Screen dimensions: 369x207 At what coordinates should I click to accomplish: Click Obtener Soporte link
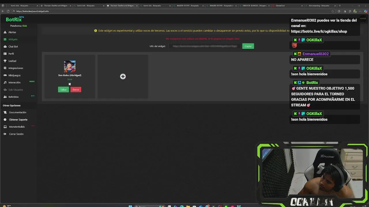[x=18, y=120]
